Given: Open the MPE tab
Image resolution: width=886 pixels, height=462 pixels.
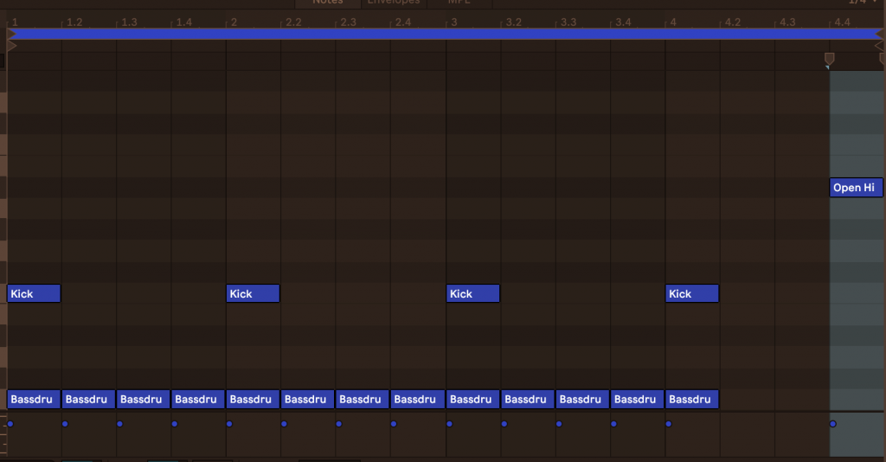Looking at the screenshot, I should tap(459, 3).
